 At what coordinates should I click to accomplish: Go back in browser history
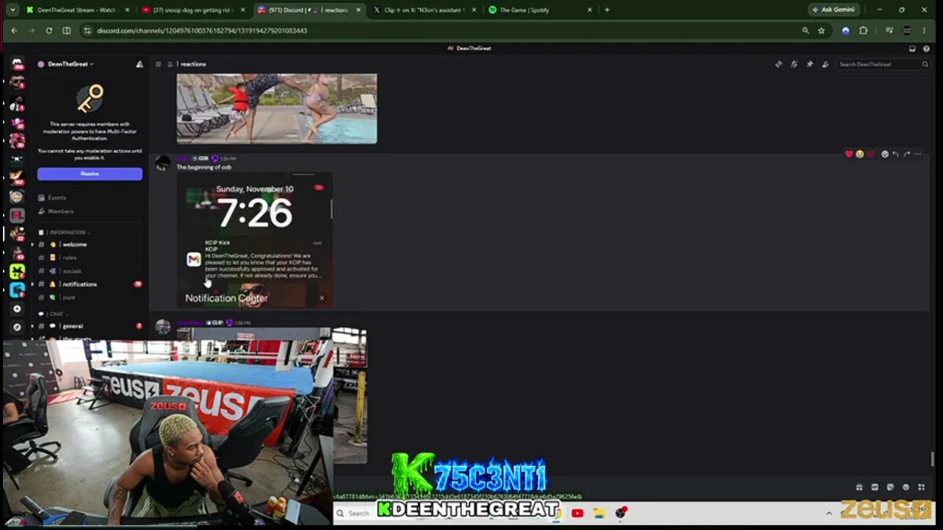coord(14,30)
